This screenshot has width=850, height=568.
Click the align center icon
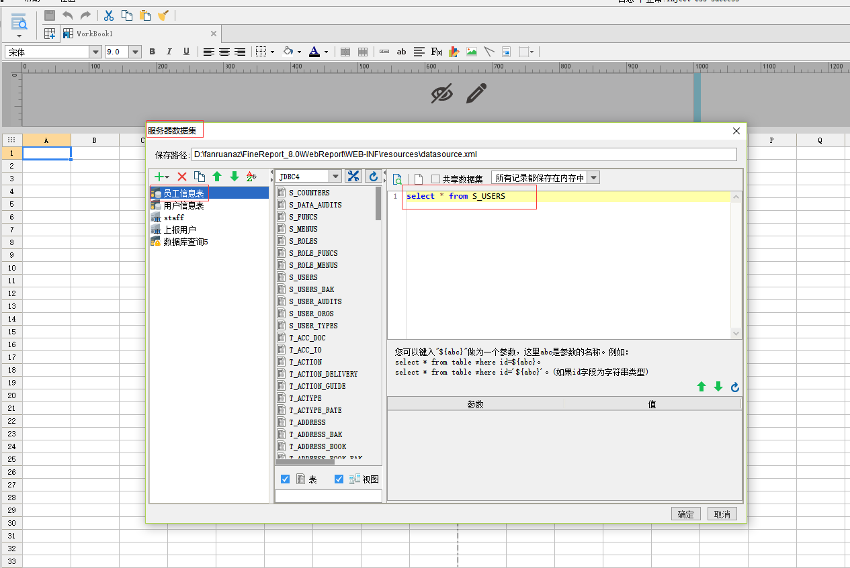[224, 52]
